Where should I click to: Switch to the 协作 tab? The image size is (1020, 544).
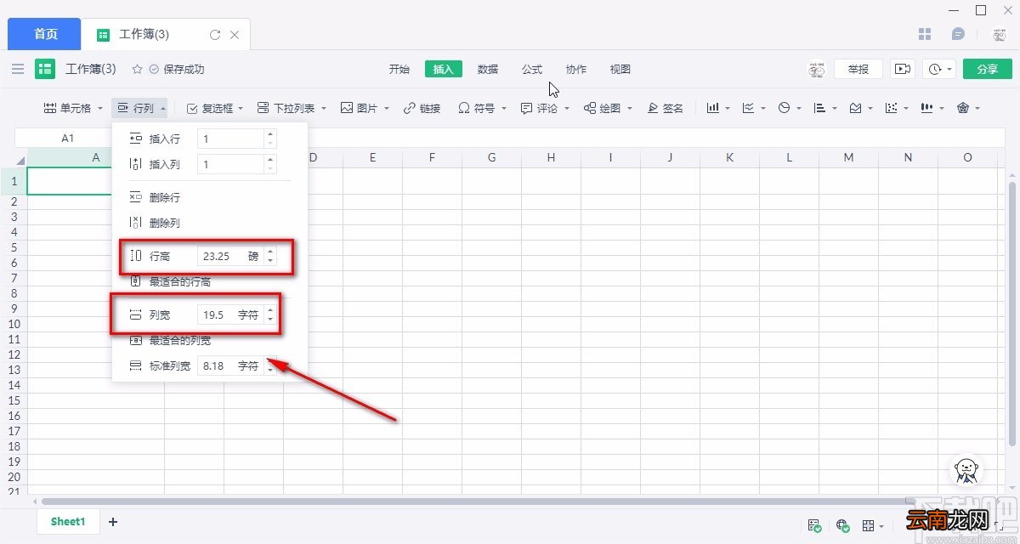[x=576, y=69]
